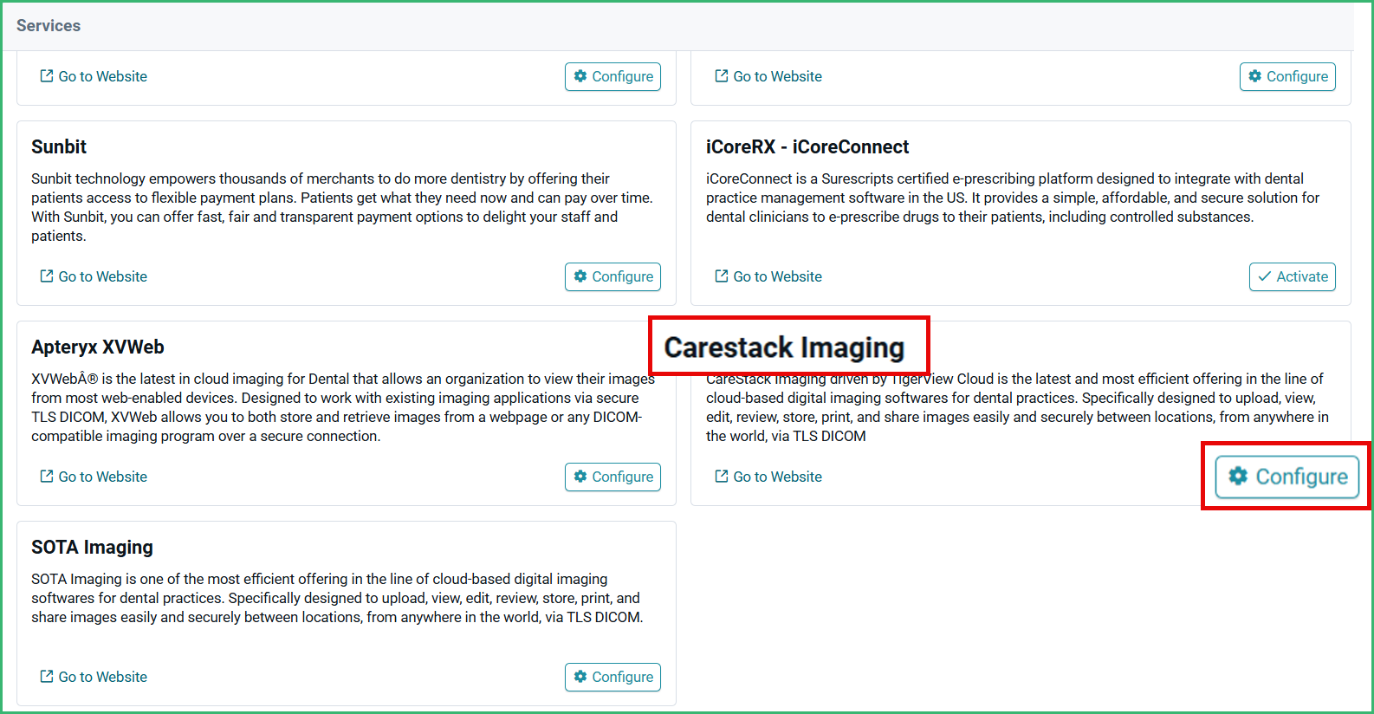Click the Services page header
This screenshot has height=714, width=1374.
tap(48, 25)
